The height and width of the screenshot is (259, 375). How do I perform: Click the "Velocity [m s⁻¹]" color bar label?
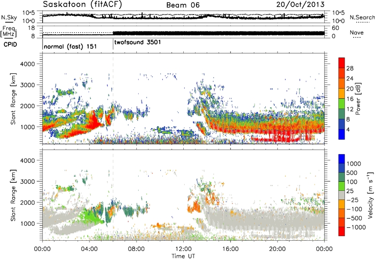tap(370, 195)
